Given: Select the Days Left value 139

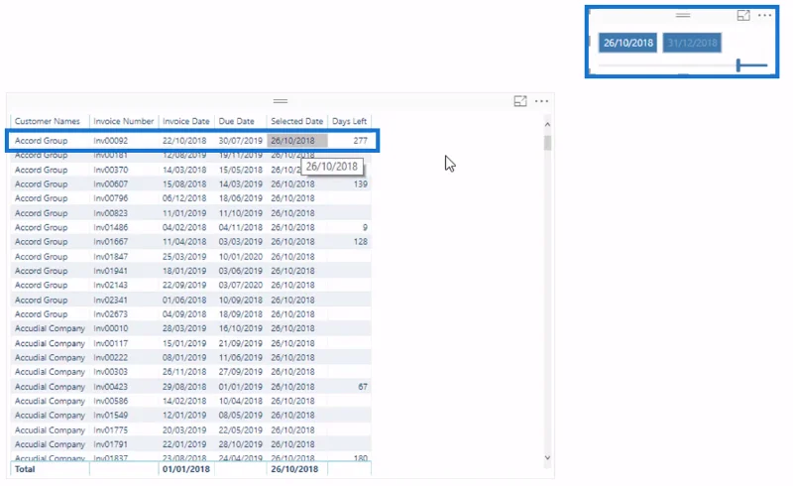Looking at the screenshot, I should [x=360, y=183].
